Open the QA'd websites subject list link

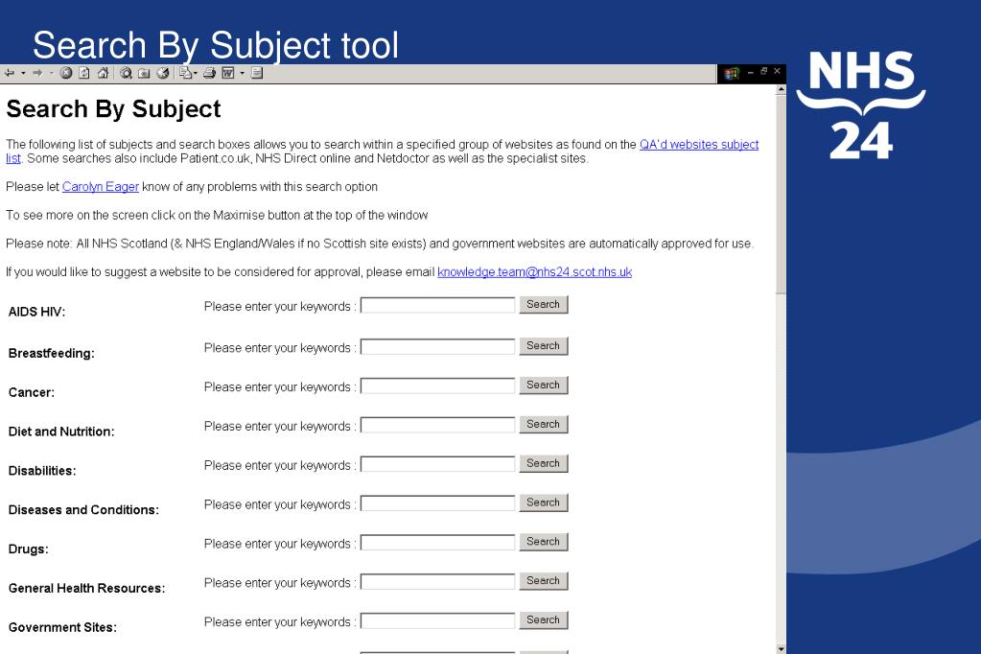[699, 145]
